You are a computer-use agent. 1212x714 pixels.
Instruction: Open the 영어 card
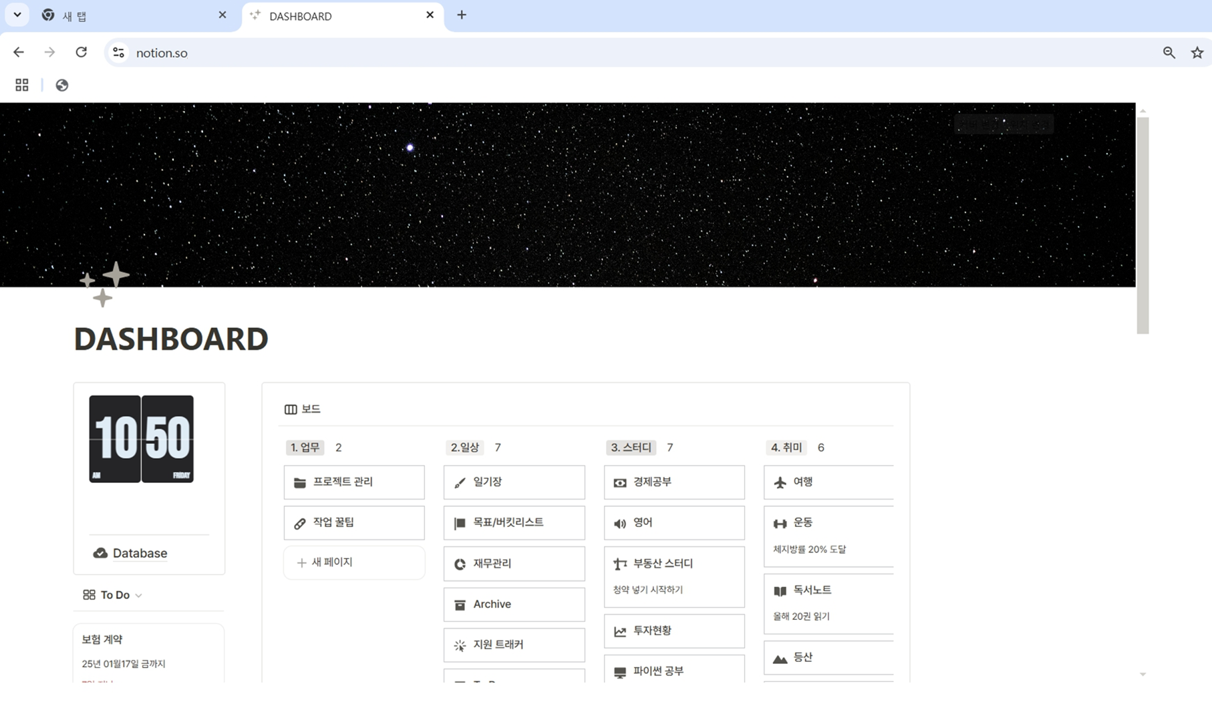coord(674,523)
